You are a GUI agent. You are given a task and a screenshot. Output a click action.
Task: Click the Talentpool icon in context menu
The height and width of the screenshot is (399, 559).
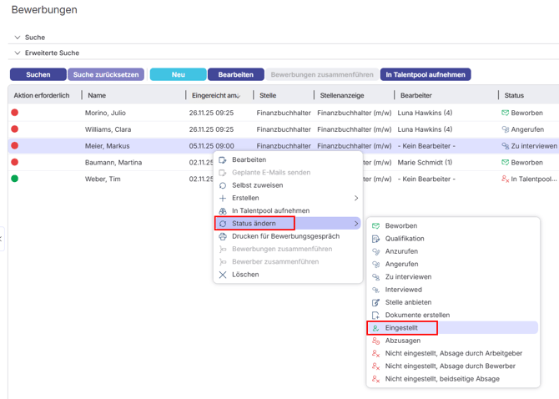(223, 211)
